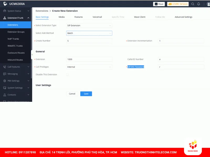The width and height of the screenshot is (210, 157).
Task: Open Extension Groups in sidebar
Action: [16, 32]
